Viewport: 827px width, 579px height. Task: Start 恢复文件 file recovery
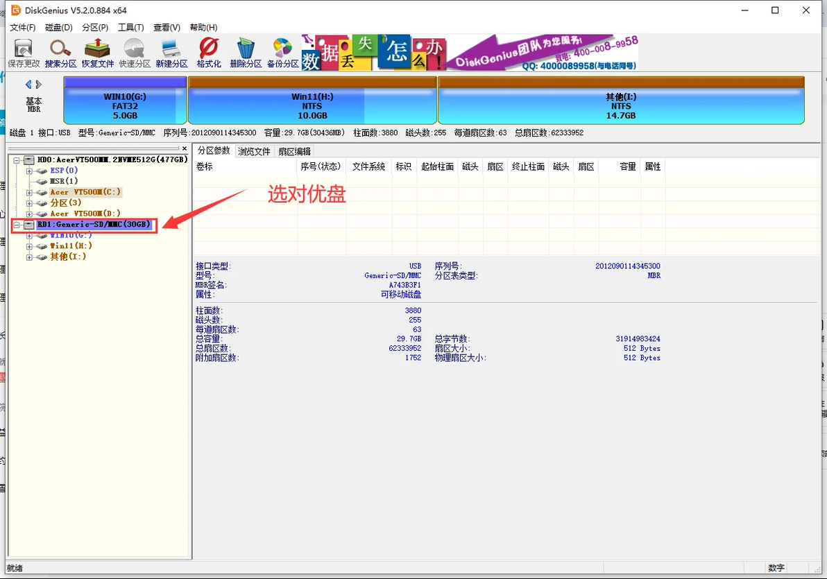coord(96,51)
